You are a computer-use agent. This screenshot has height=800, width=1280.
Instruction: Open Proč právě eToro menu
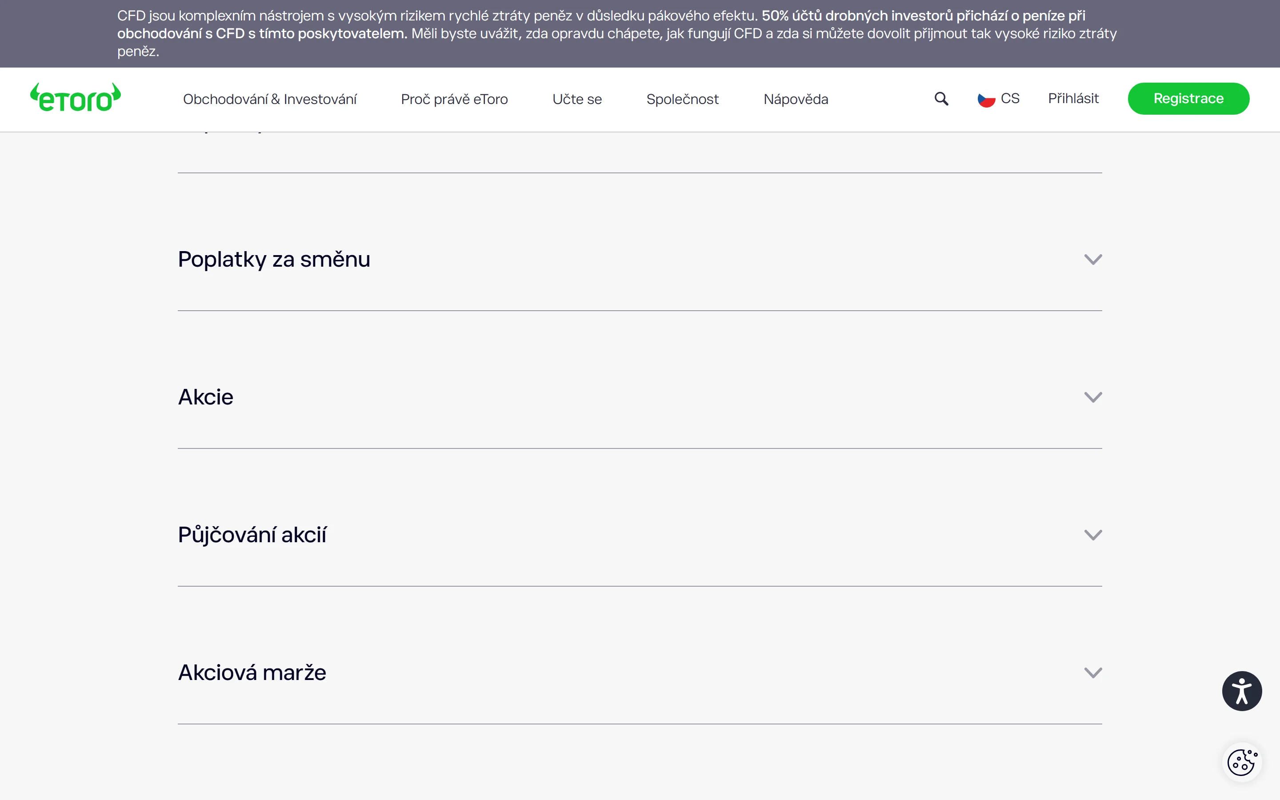(454, 100)
